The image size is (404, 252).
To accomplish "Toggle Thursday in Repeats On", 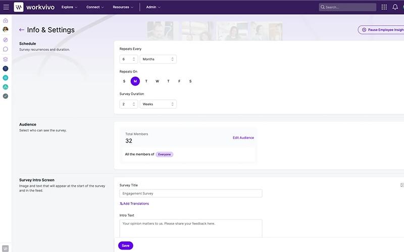I will pyautogui.click(x=168, y=81).
